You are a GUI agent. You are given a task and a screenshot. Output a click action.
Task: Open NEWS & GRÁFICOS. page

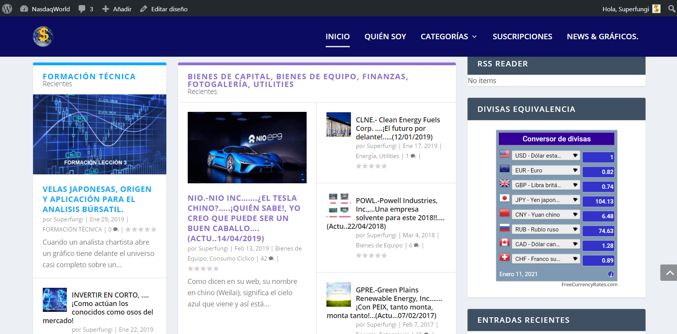[602, 37]
